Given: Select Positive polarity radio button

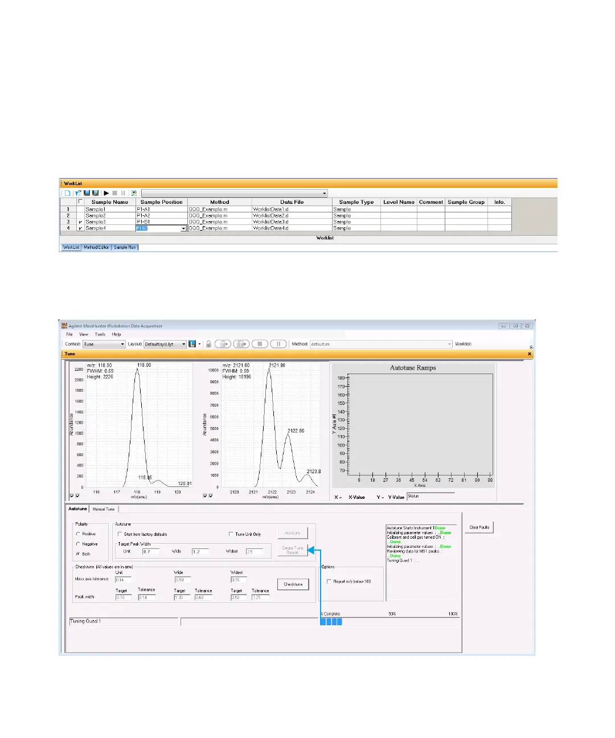Looking at the screenshot, I should [78, 534].
